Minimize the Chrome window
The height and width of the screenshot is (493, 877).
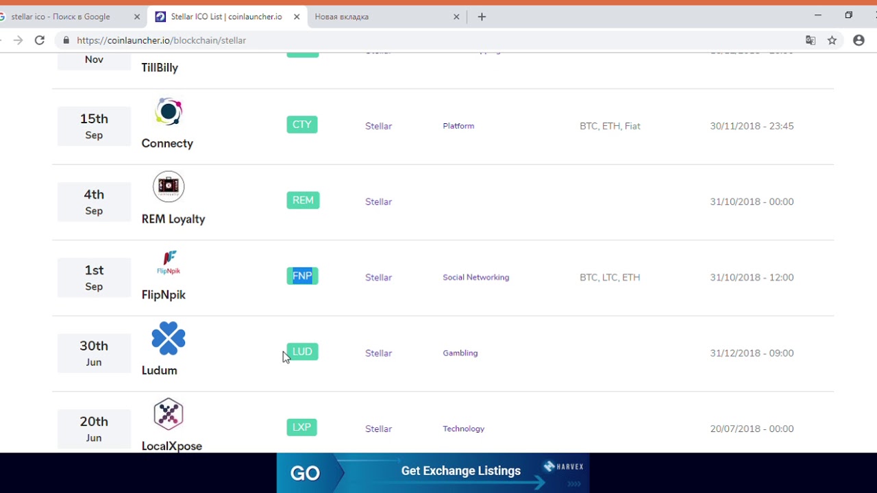[817, 15]
